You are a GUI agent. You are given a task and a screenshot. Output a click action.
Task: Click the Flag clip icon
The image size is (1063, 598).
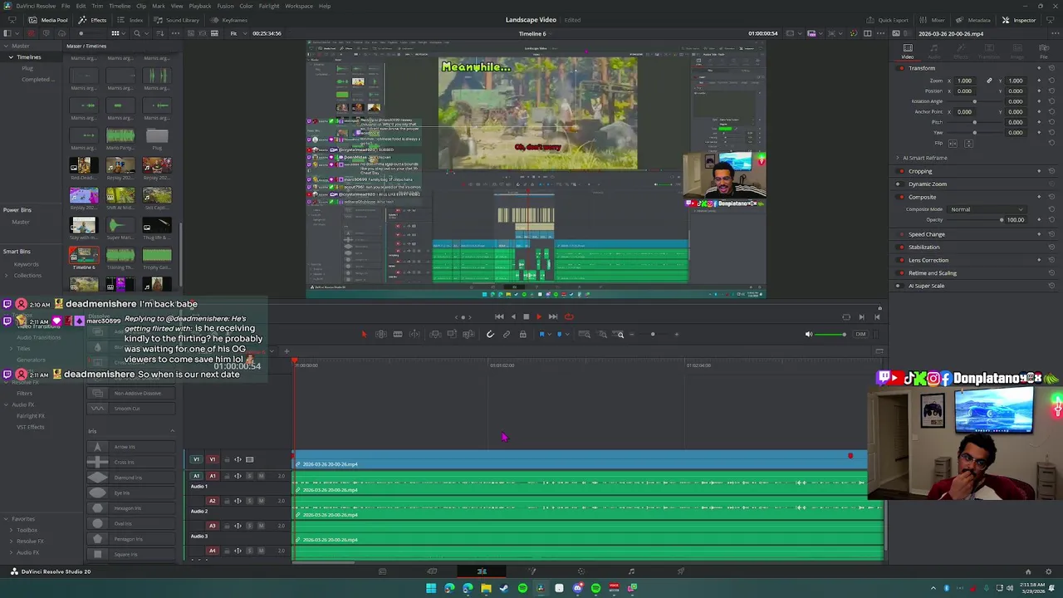point(541,334)
